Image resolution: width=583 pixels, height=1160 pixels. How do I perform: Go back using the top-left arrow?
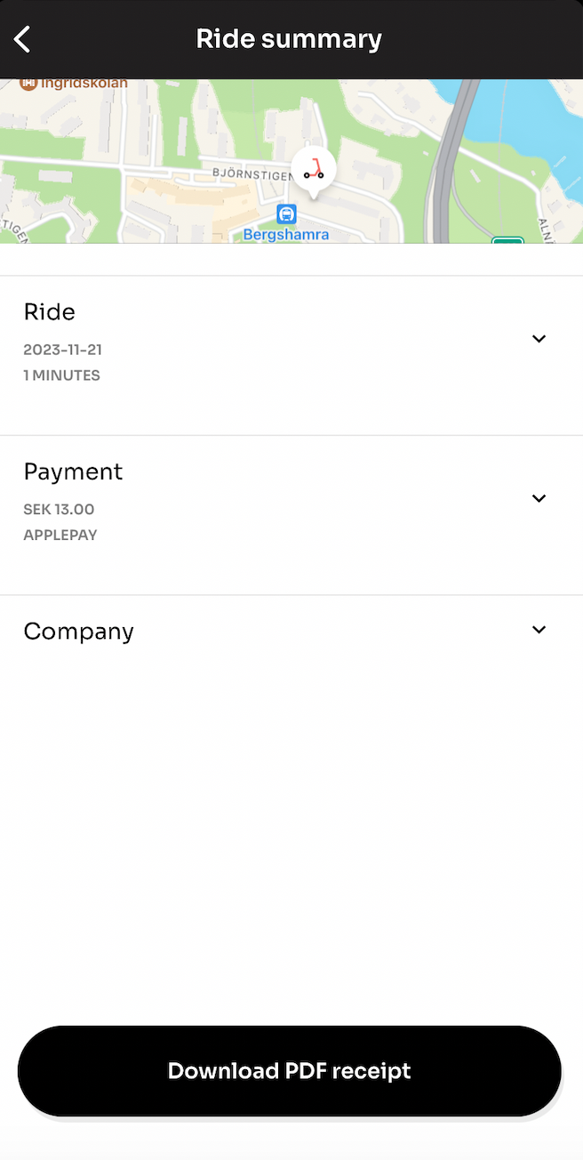pyautogui.click(x=23, y=39)
